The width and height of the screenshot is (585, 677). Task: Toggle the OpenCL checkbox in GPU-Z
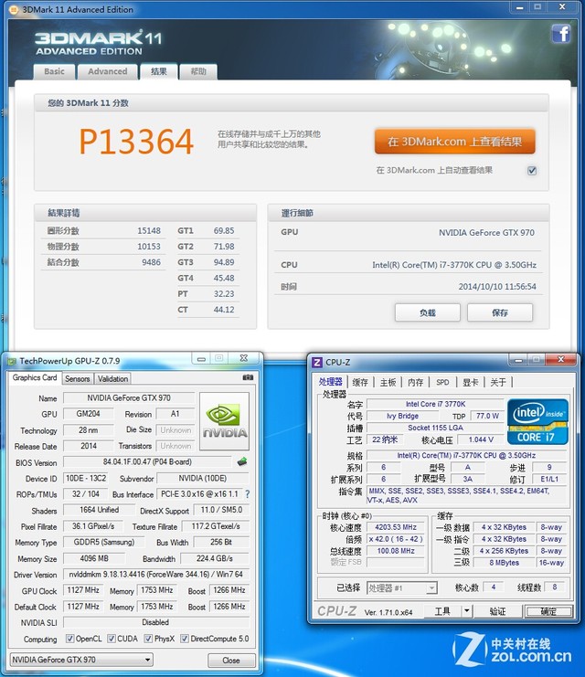[69, 638]
